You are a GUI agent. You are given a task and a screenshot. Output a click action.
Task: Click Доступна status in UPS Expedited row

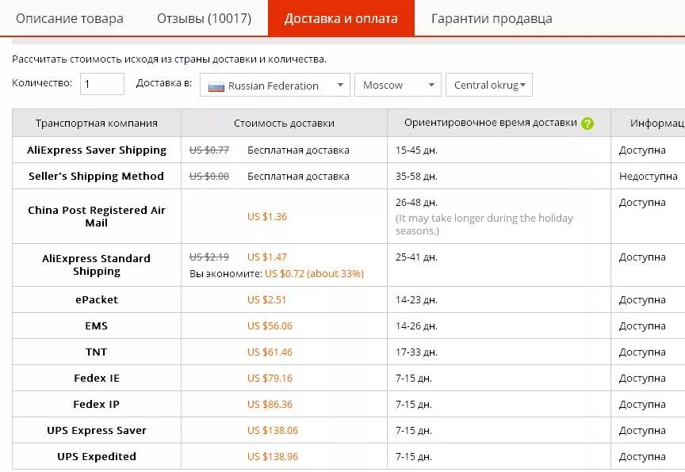pyautogui.click(x=642, y=457)
